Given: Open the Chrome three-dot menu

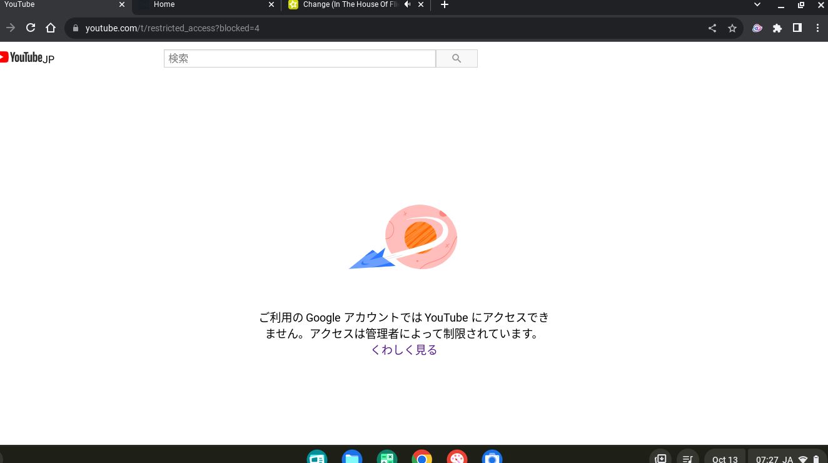Looking at the screenshot, I should [x=817, y=28].
